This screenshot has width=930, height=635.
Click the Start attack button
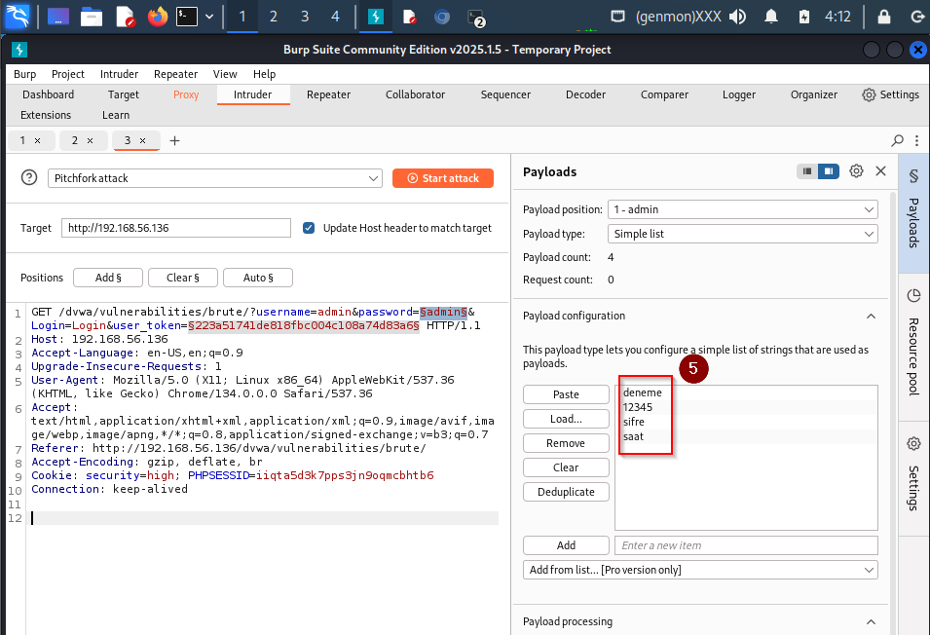coord(443,178)
